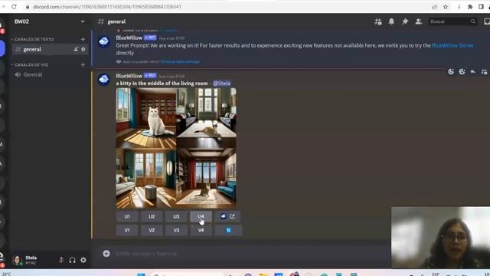Image resolution: width=490 pixels, height=276 pixels.
Task: Add reaction to the kitty message
Action: tap(451, 71)
